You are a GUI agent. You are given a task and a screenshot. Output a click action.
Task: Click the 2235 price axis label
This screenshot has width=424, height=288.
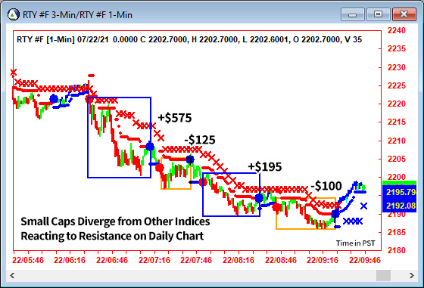tap(397, 48)
